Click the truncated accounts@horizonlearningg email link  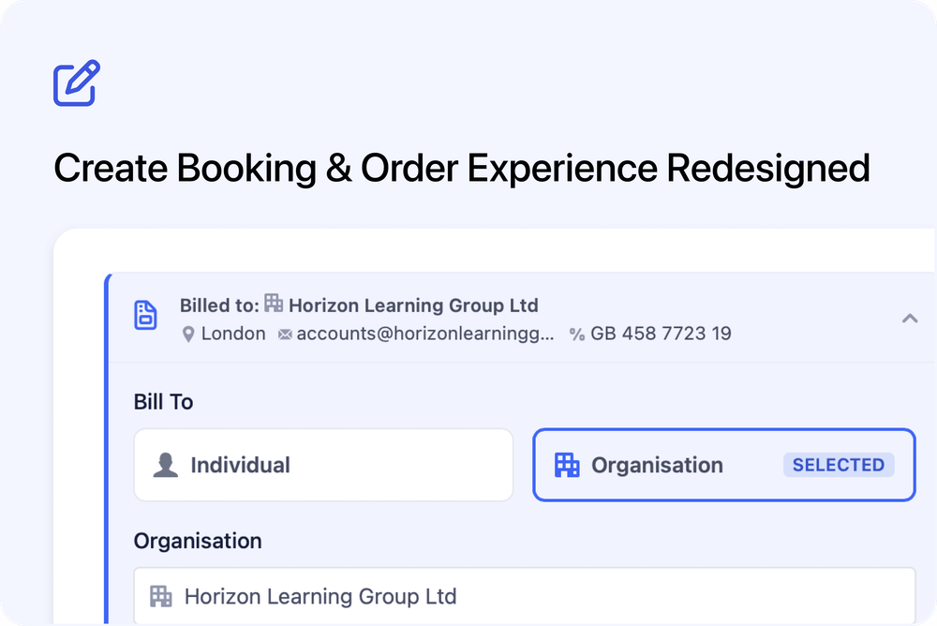coord(424,334)
